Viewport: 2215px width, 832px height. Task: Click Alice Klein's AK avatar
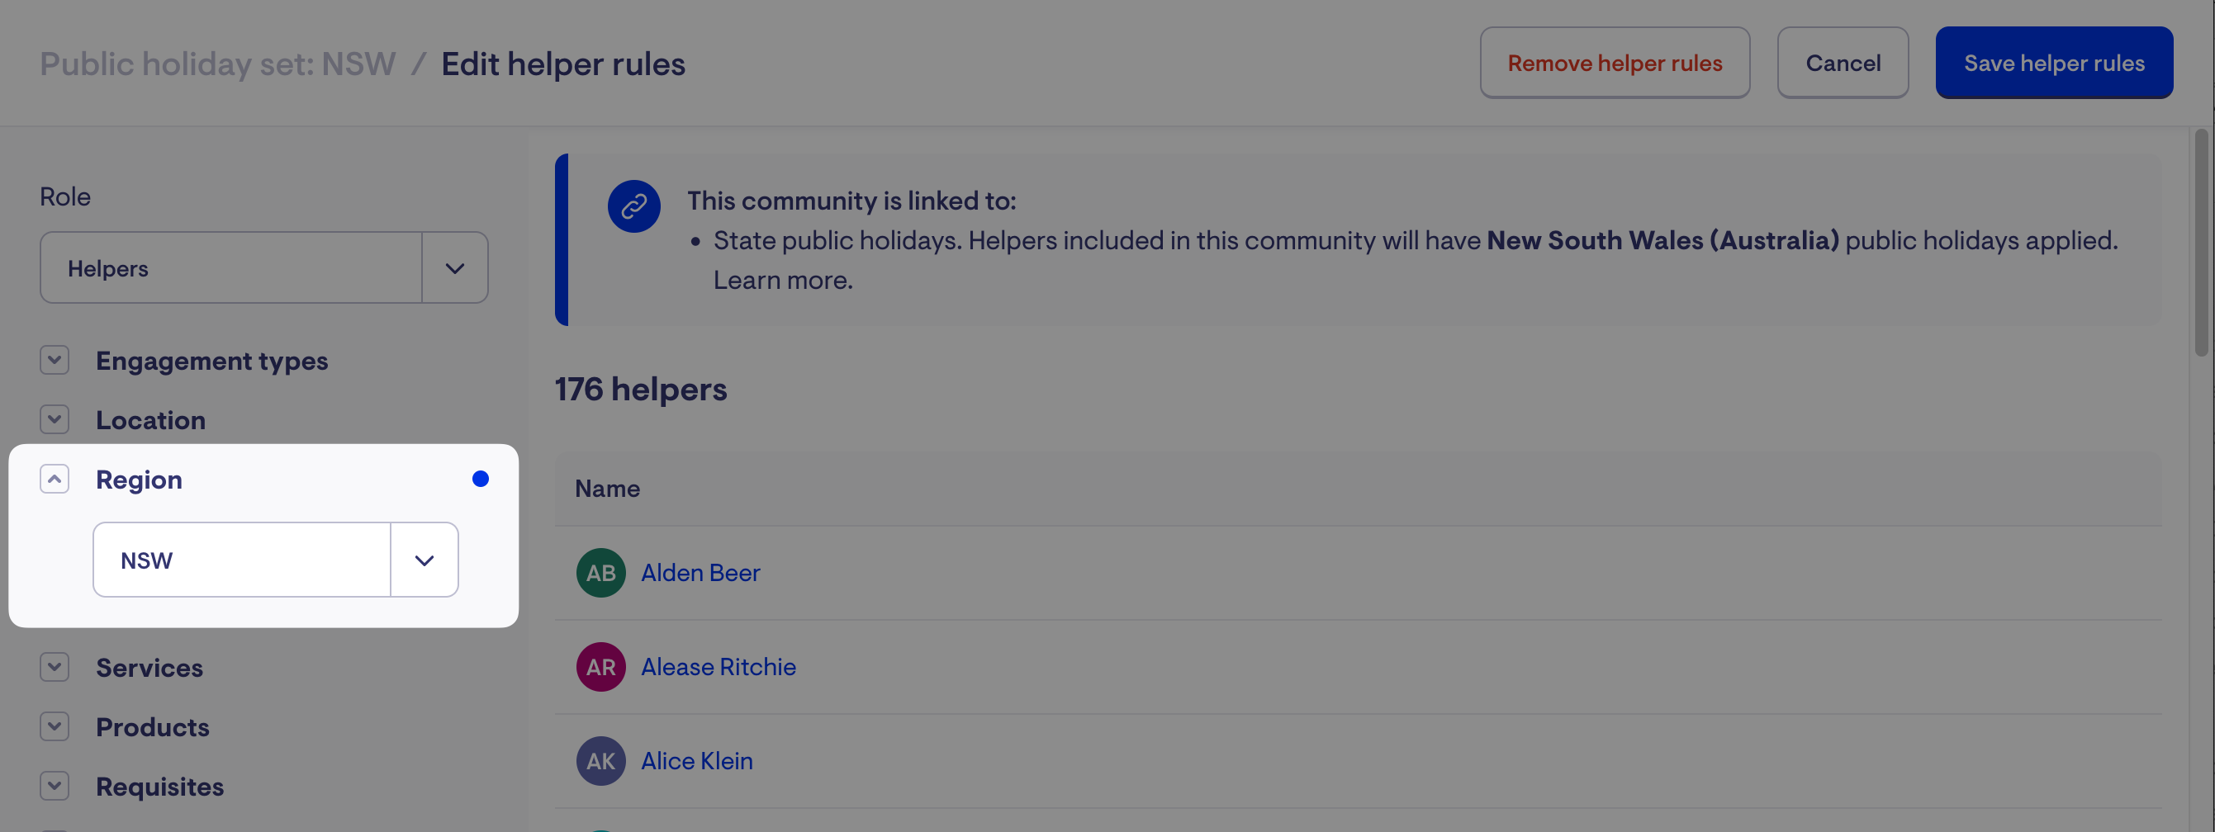tap(600, 761)
